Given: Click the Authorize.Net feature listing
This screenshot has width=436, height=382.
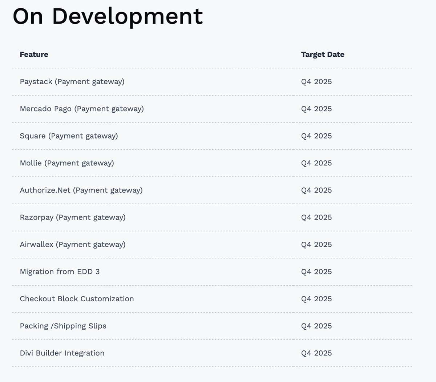Looking at the screenshot, I should tap(81, 190).
